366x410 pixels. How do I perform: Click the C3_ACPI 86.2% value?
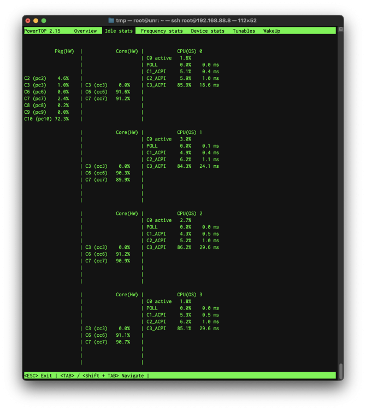pyautogui.click(x=184, y=247)
